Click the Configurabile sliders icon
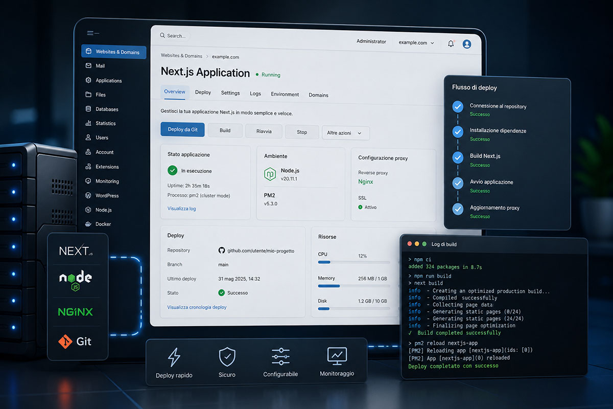 [280, 356]
